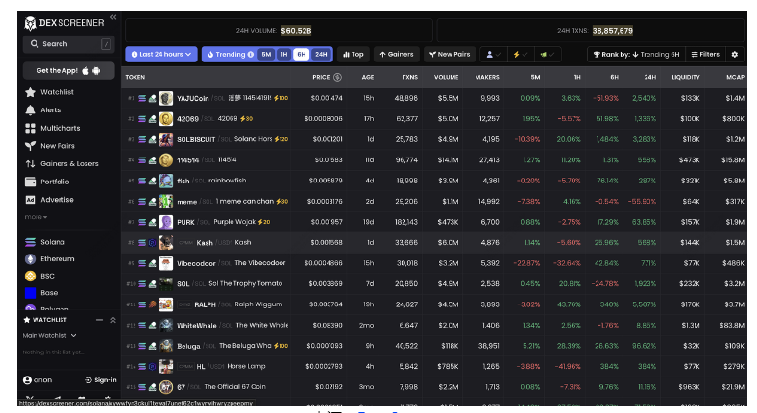The image size is (757, 413).
Task: Click the Android app download icon
Action: point(96,71)
